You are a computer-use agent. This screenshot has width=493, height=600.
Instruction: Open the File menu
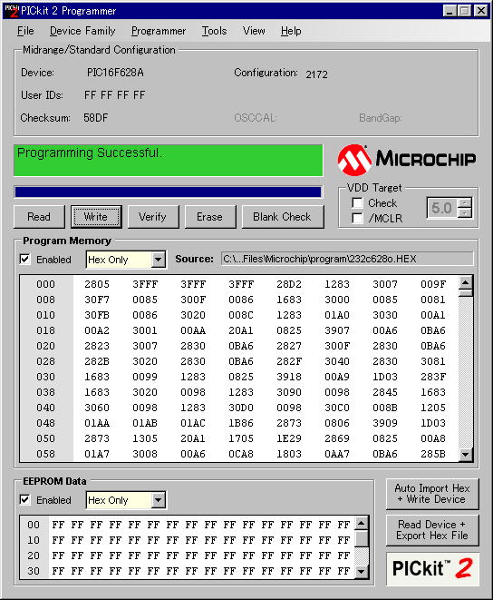(x=25, y=31)
